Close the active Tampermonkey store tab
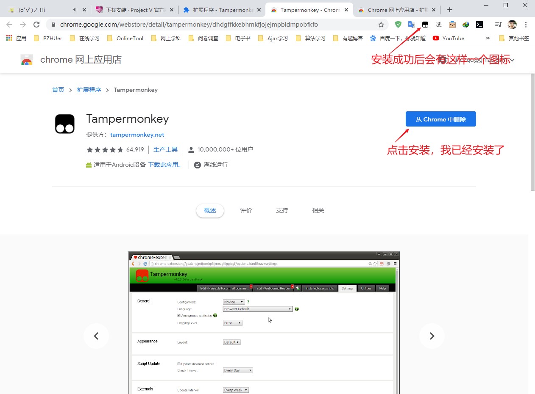The image size is (535, 394). [346, 10]
